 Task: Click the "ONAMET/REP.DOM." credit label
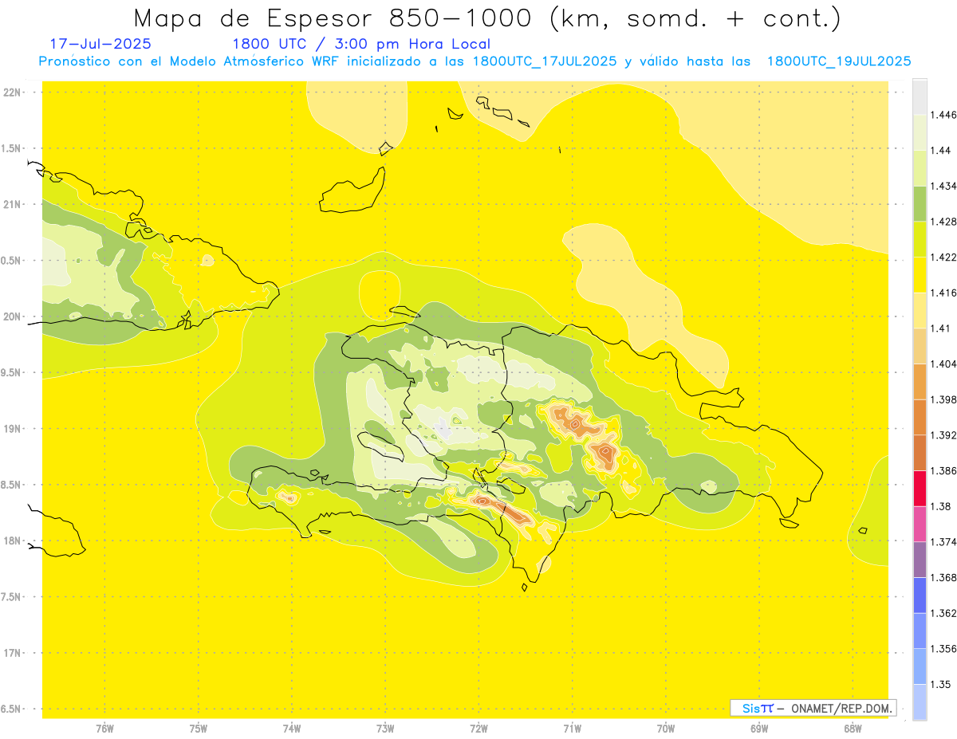[841, 708]
